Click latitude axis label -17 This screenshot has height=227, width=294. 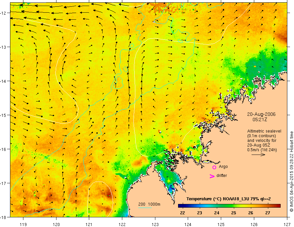3,183
